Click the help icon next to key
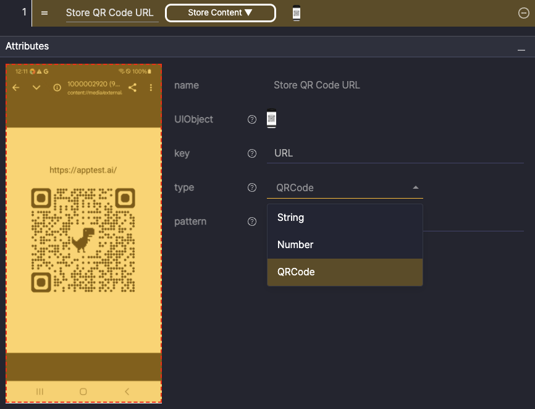The image size is (535, 409). 251,153
